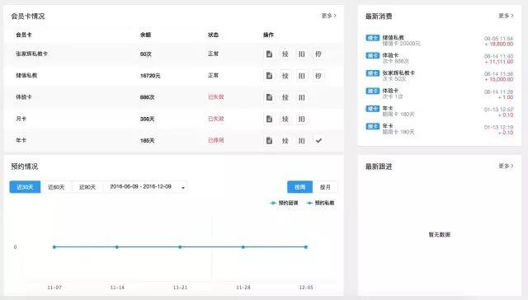Click blue tag beside 年卡 12:52 entry
528x300 pixels.
pos(372,109)
